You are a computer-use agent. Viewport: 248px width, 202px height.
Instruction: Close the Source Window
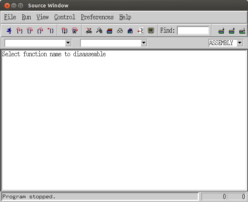(x=7, y=6)
